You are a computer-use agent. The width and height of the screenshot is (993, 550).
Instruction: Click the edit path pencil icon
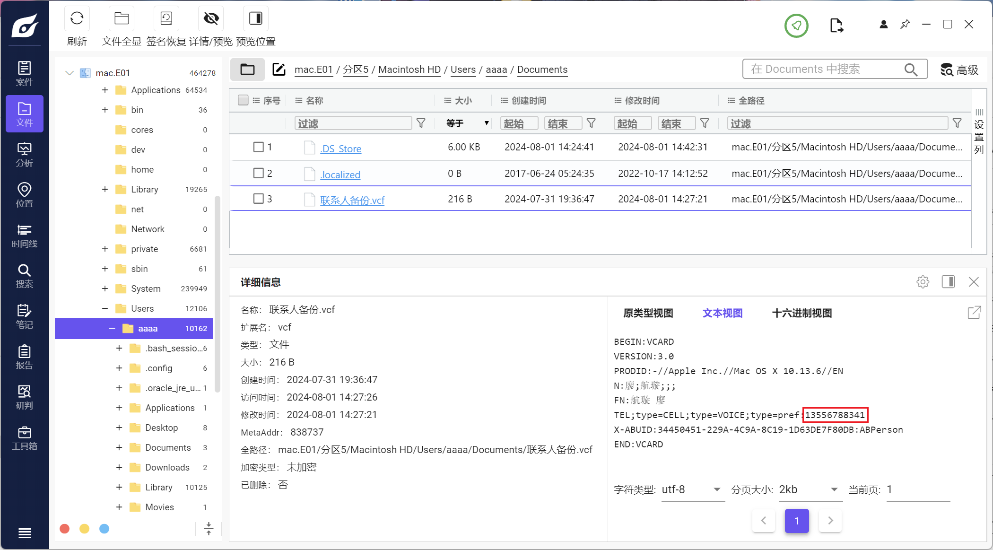(279, 70)
